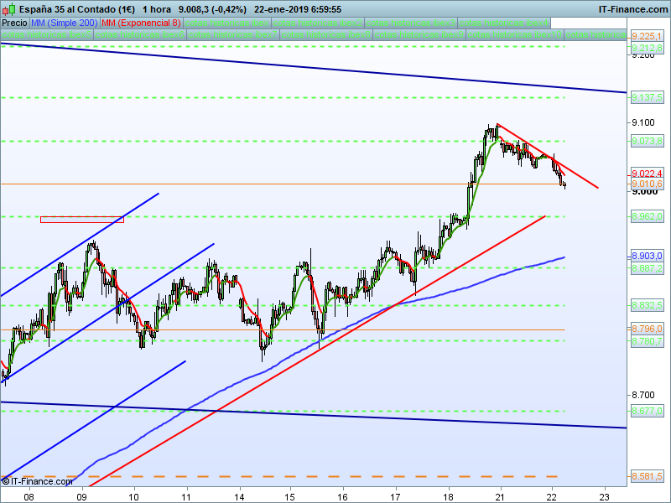671x503 pixels.
Task: Click the candlestick chart icon in title bar
Action: (8, 9)
